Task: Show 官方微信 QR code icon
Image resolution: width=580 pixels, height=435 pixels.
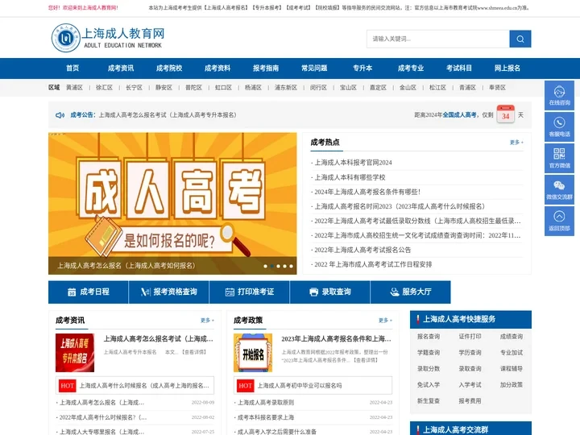Action: (559, 158)
